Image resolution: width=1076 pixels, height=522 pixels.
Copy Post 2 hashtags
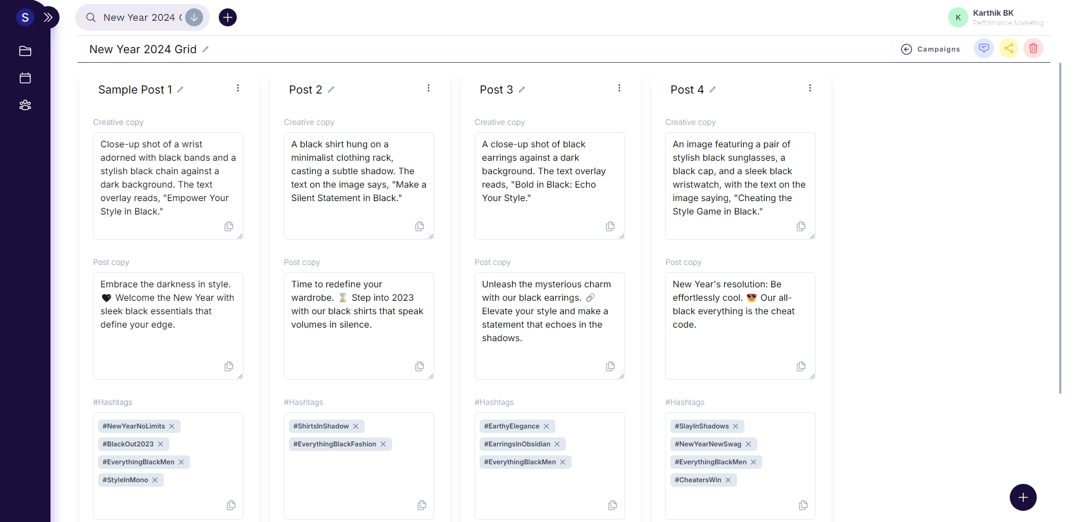tap(422, 505)
